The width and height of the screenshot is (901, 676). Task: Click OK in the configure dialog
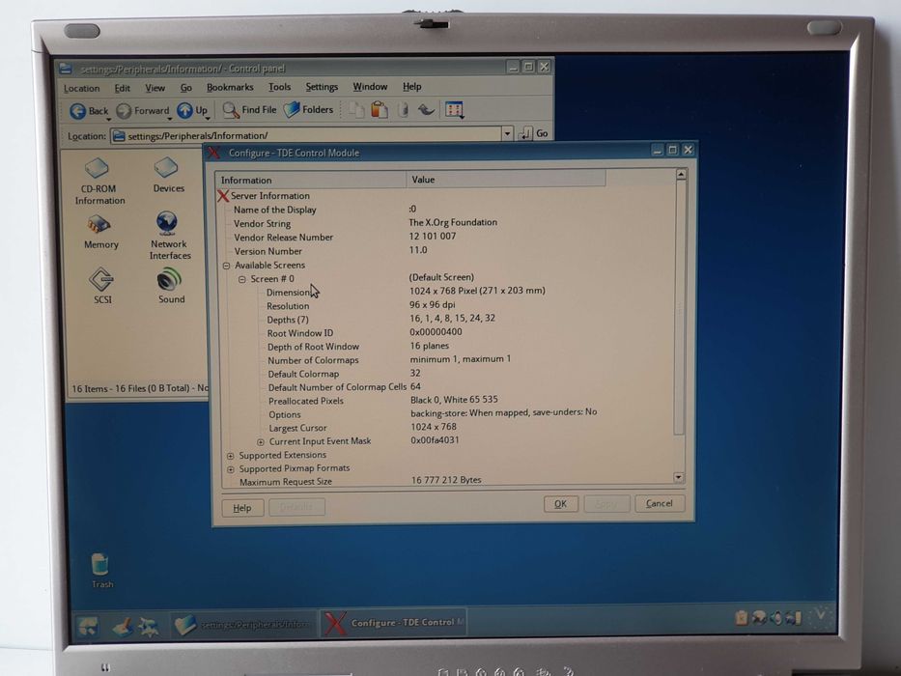[x=560, y=504]
